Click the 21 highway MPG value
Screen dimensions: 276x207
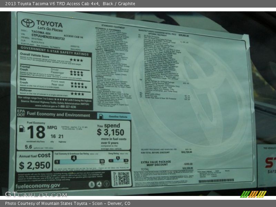(61, 136)
